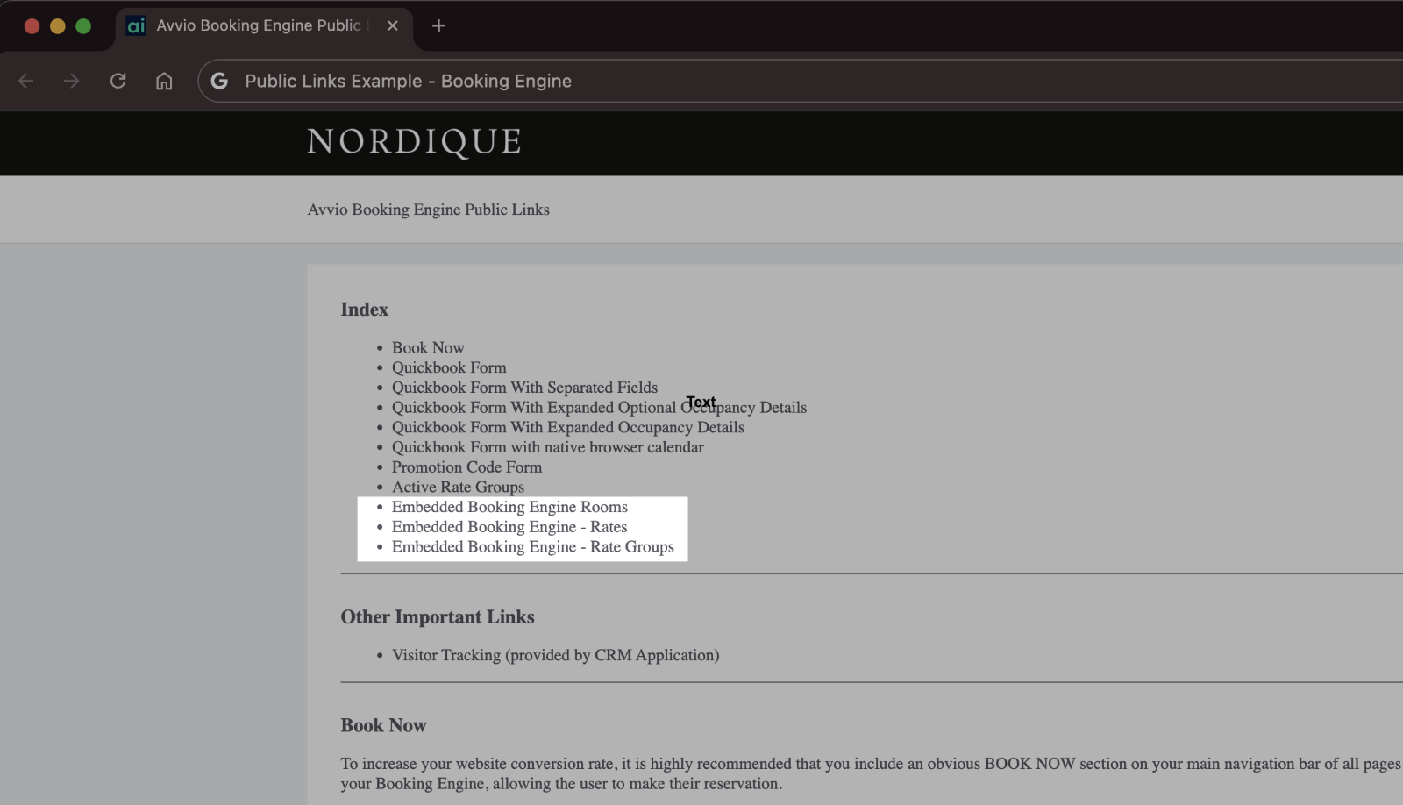
Task: Open Quickbook Form With Expanded Optional Occupancy link
Action: click(x=599, y=408)
